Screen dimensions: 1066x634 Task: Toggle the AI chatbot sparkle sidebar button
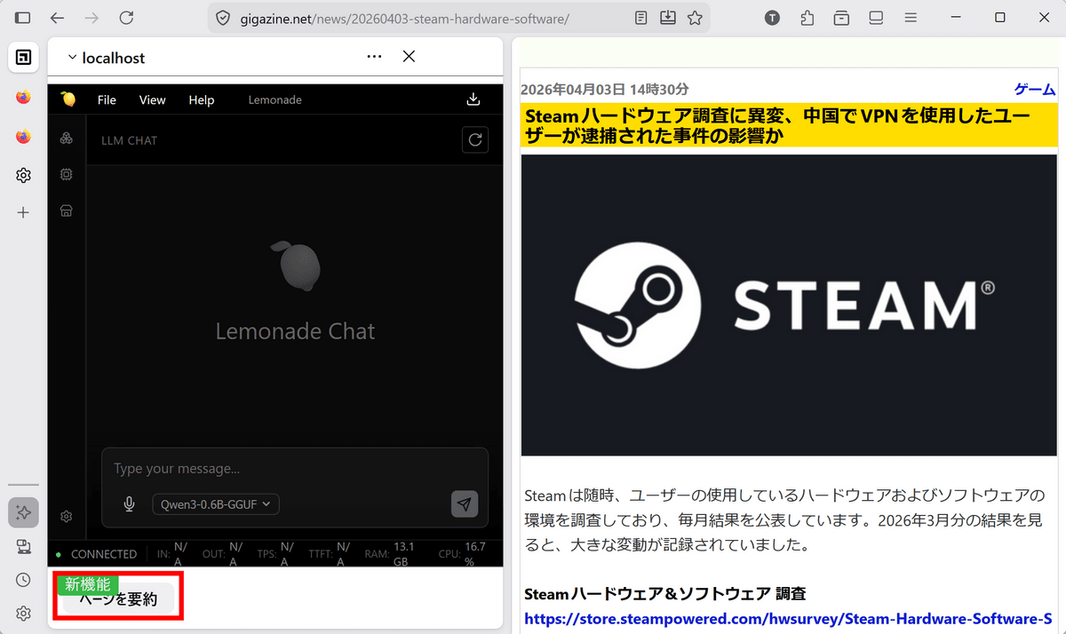(24, 512)
